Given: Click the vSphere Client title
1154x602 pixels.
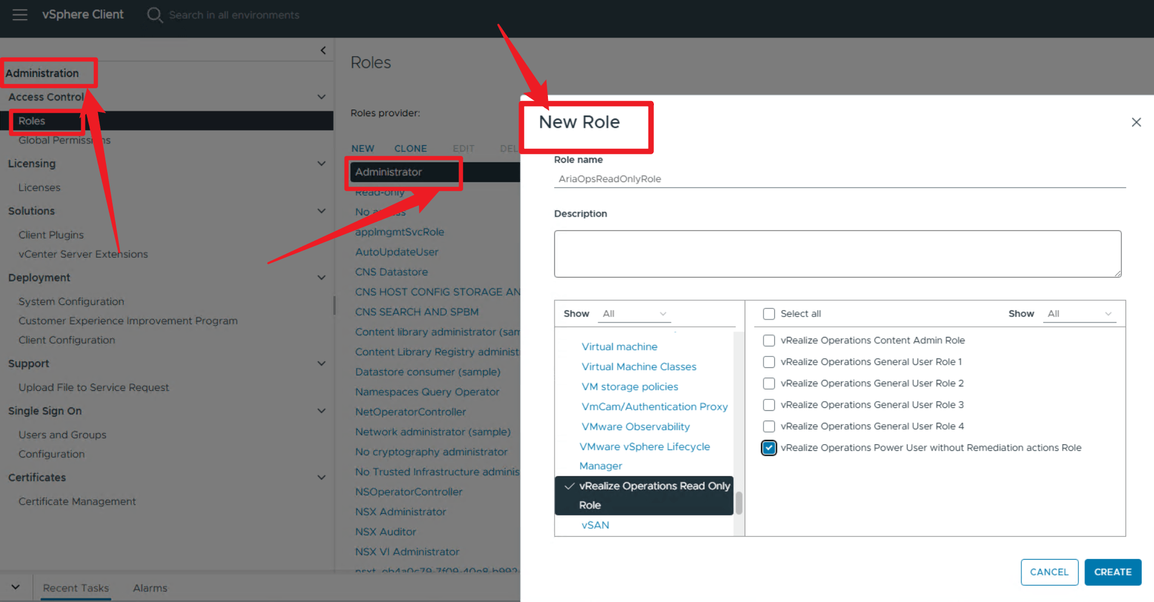Looking at the screenshot, I should 83,15.
